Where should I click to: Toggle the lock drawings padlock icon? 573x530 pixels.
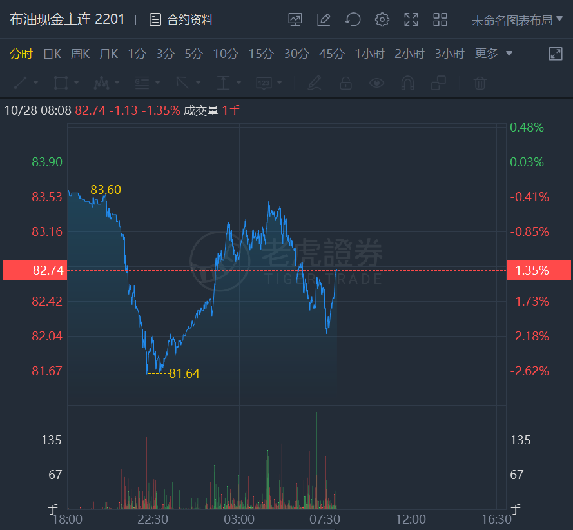pyautogui.click(x=345, y=83)
